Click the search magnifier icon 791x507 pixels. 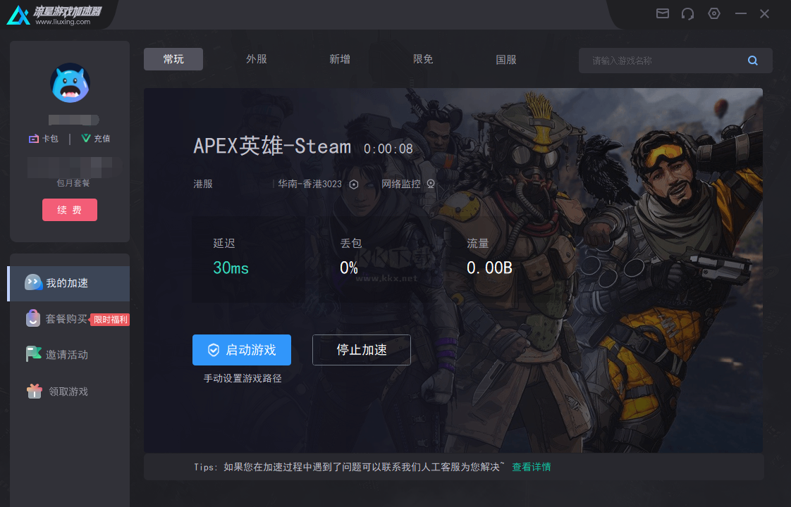click(x=753, y=61)
